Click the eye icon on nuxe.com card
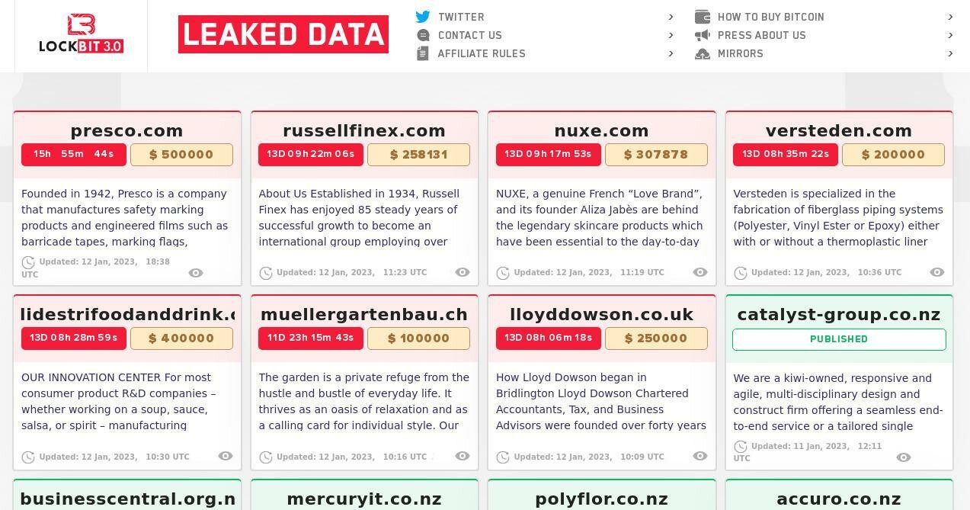Viewport: 970px width, 510px height. pos(700,272)
